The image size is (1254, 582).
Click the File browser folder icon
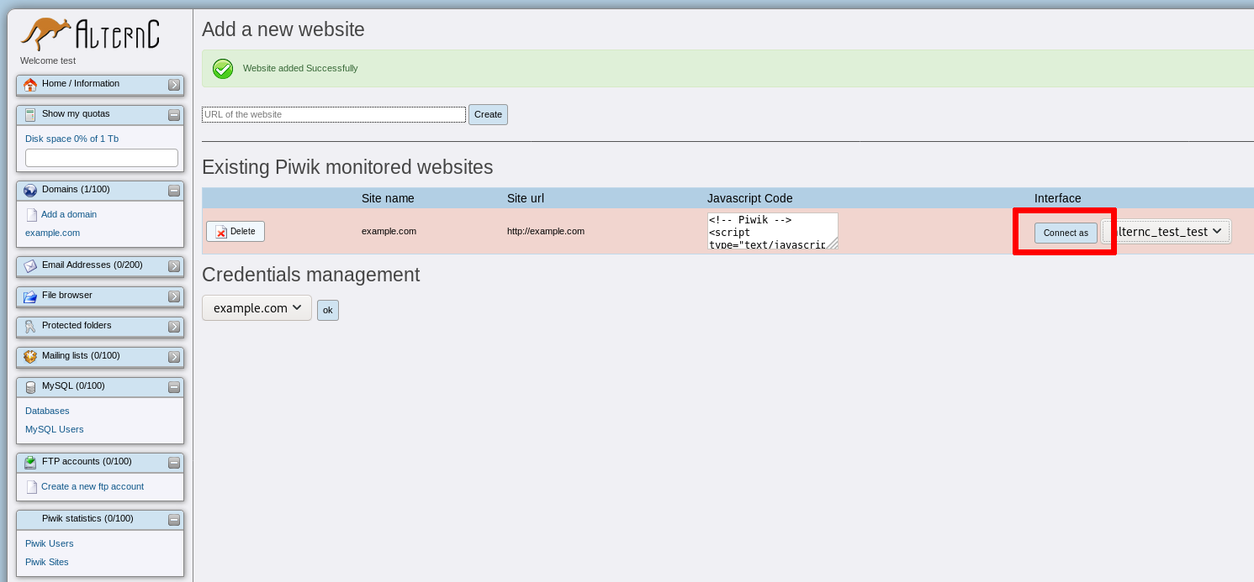(x=30, y=296)
